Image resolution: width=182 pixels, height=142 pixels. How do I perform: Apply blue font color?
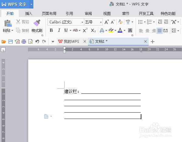[120, 30]
